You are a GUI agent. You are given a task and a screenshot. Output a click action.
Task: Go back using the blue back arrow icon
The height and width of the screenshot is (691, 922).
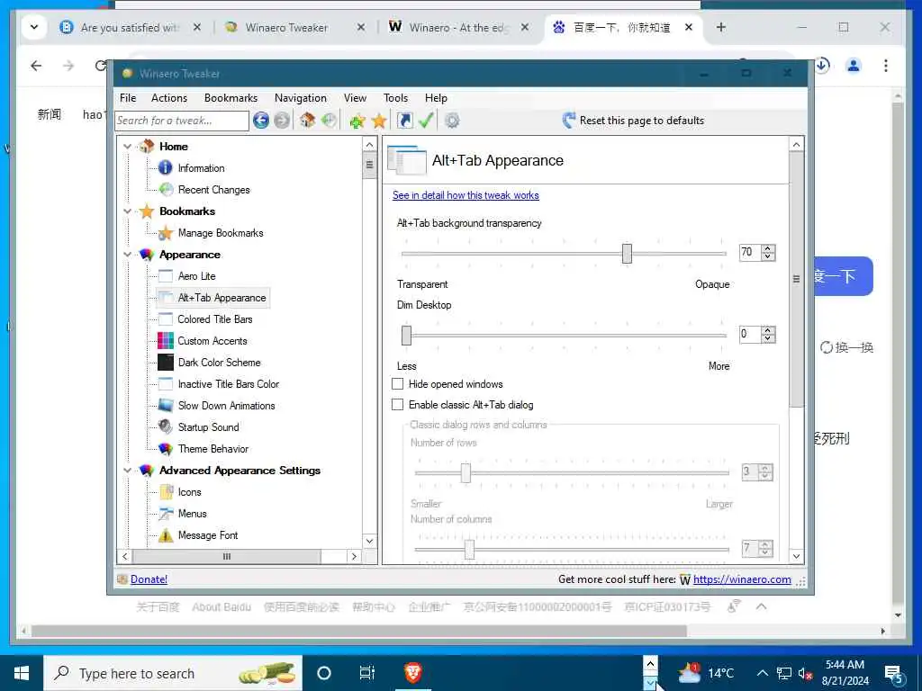[x=261, y=121]
